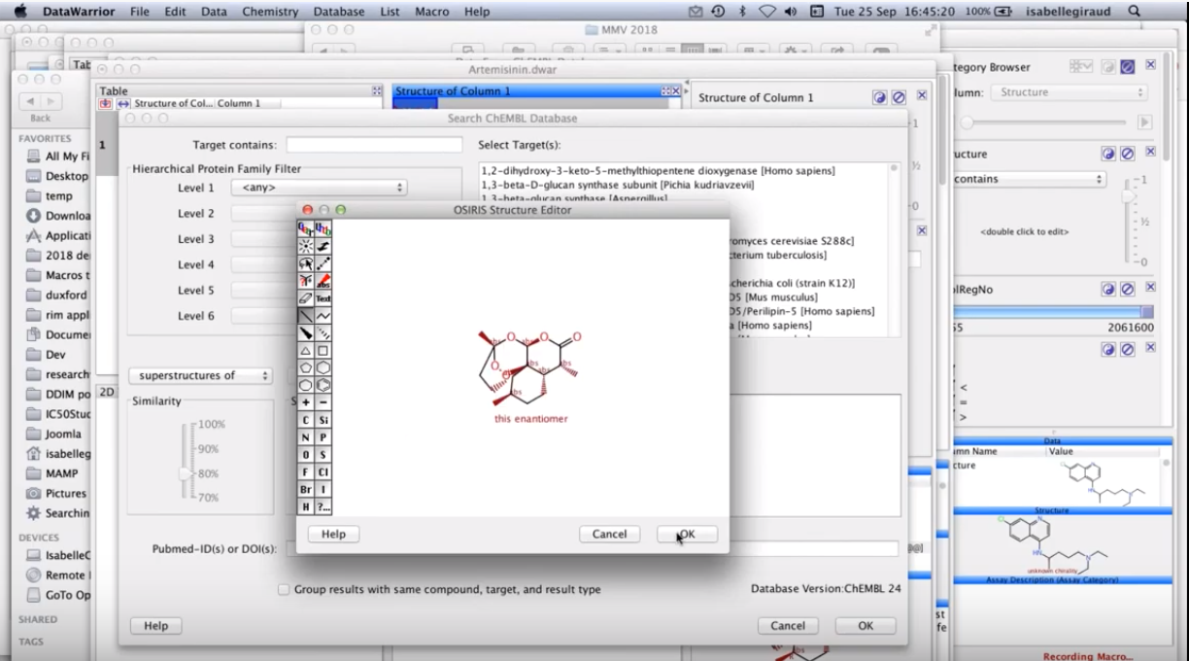Select the solid up-wedge bond tool
The height and width of the screenshot is (661, 1189).
pyautogui.click(x=305, y=333)
